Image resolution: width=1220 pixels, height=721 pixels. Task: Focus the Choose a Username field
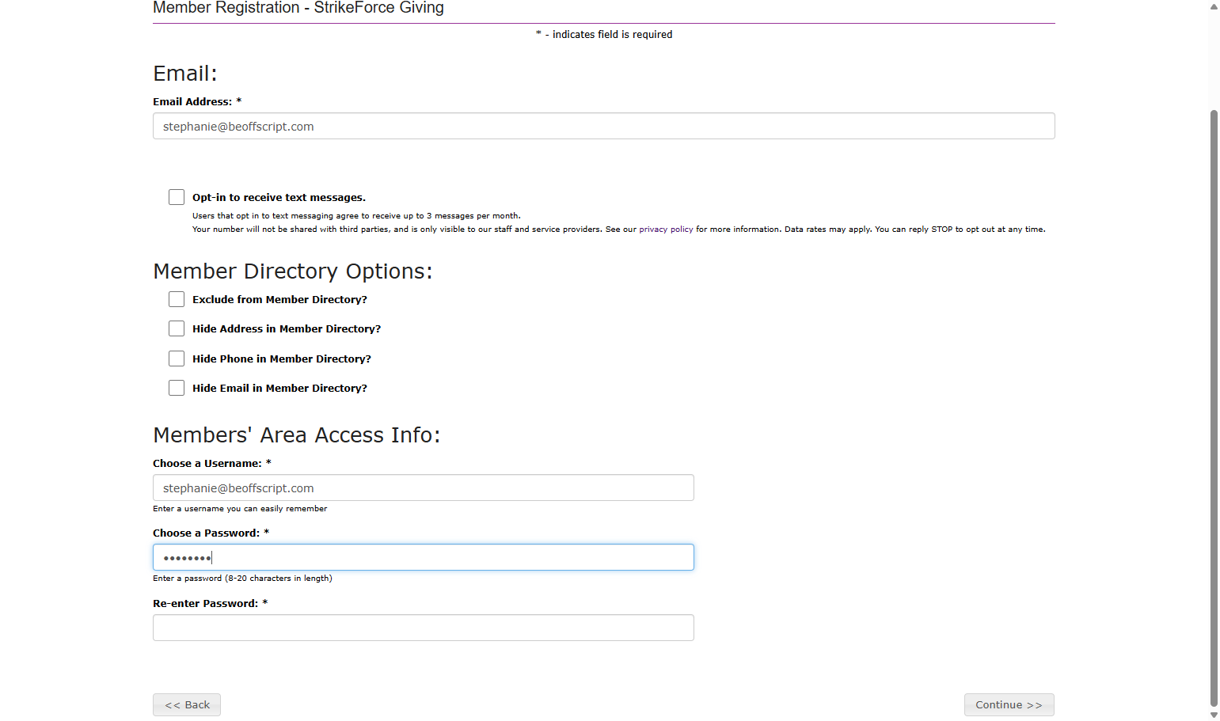coord(423,488)
